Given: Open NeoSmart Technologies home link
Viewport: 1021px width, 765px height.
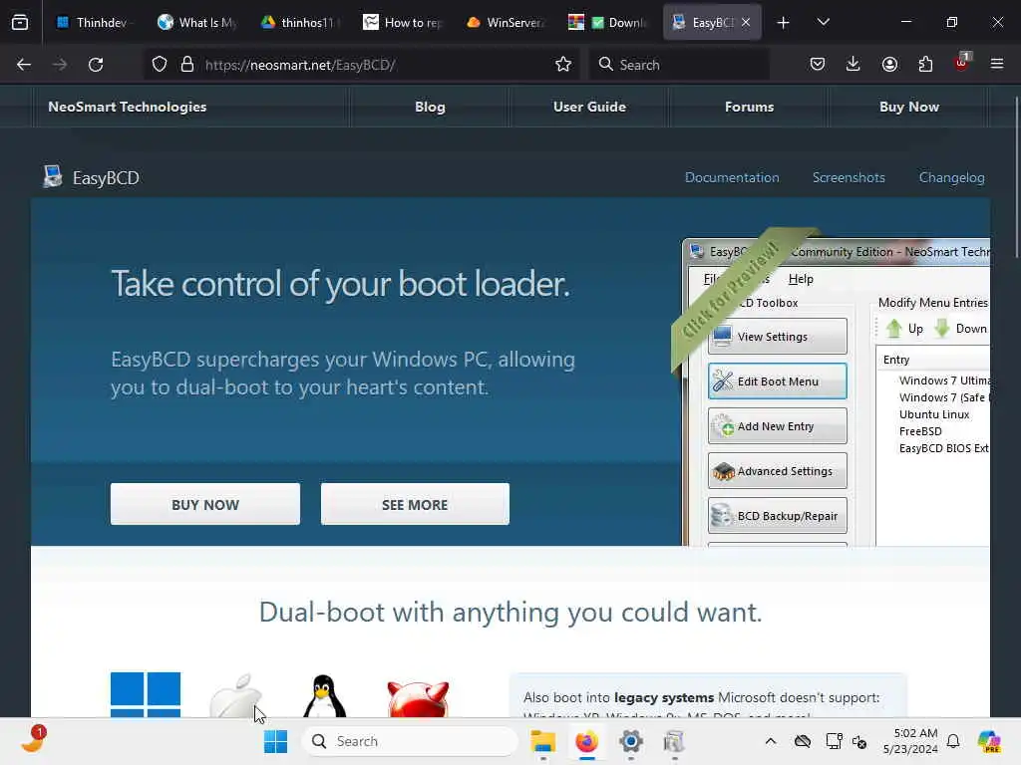Looking at the screenshot, I should (127, 107).
